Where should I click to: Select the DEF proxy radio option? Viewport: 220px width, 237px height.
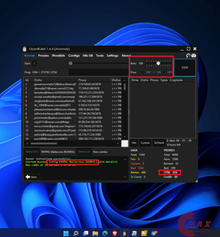click(x=143, y=72)
